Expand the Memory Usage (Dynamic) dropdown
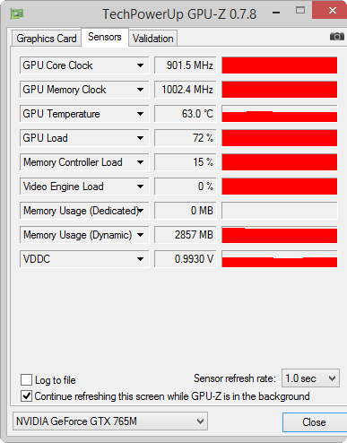The image size is (347, 443). click(x=140, y=235)
